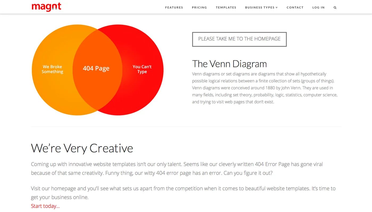
Task: Click The Venn Diagram heading
Action: coord(229,64)
